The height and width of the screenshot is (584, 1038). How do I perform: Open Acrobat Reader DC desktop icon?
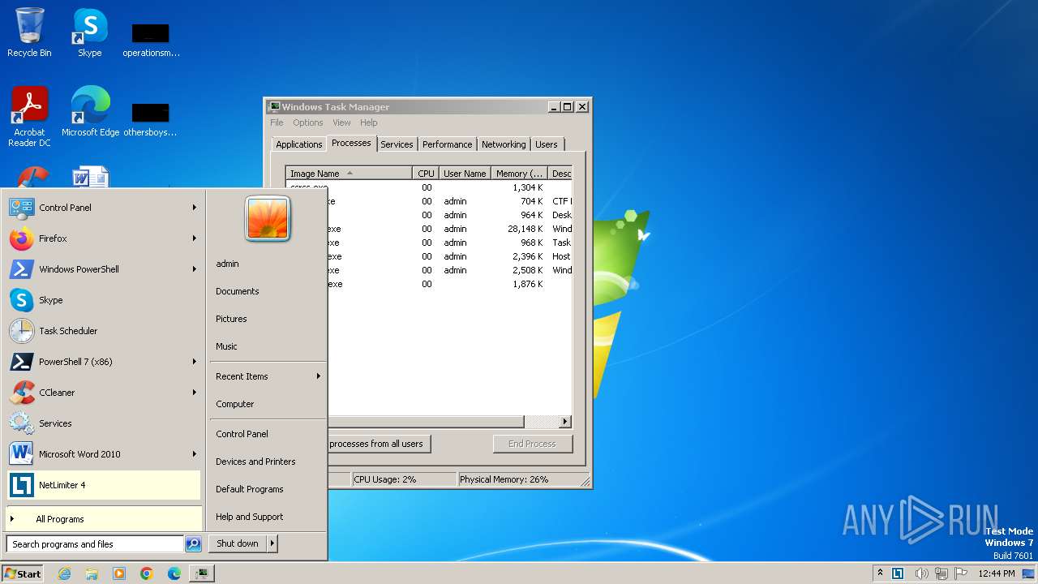click(29, 117)
